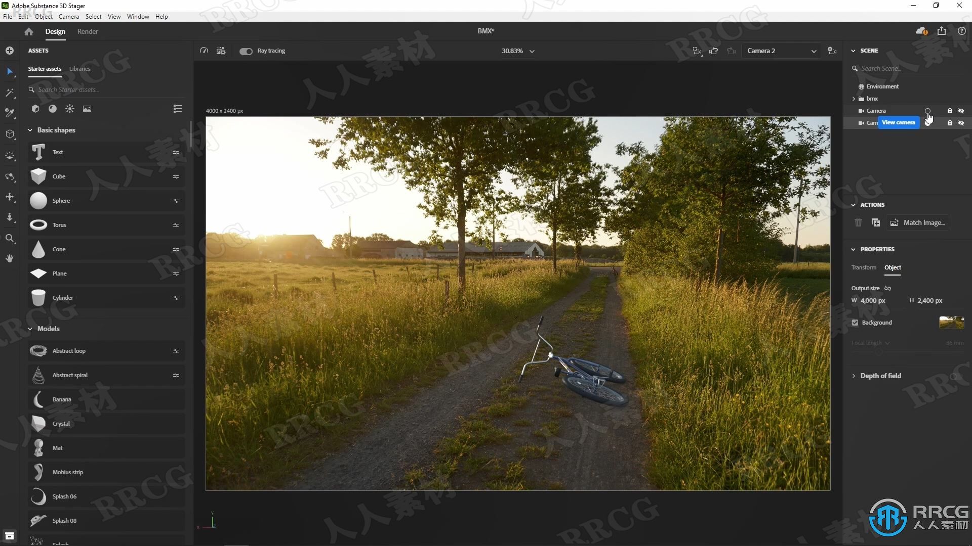972x546 pixels.
Task: Toggle camera lock icon for Camera 2
Action: 949,123
